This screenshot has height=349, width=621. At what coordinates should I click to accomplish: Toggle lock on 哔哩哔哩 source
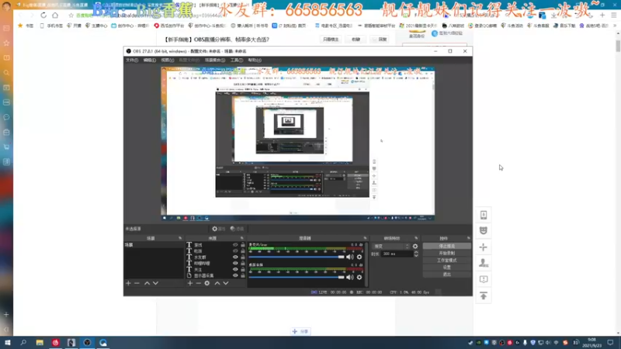click(x=243, y=263)
